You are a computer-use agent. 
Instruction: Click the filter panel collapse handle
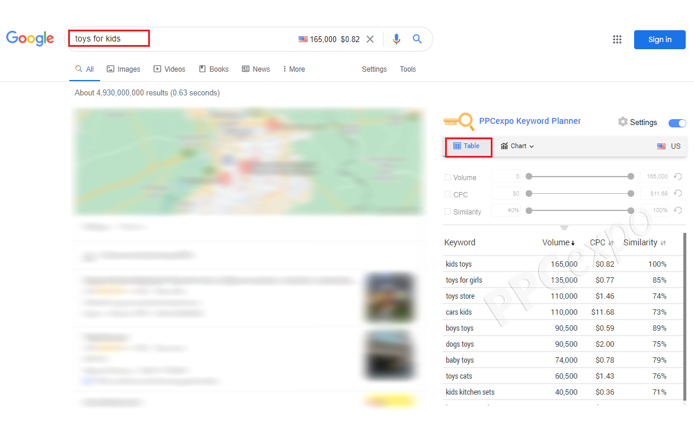point(564,228)
